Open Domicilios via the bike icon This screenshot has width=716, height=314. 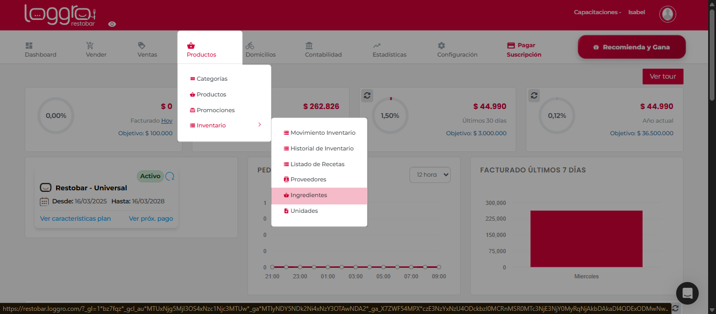(x=249, y=46)
